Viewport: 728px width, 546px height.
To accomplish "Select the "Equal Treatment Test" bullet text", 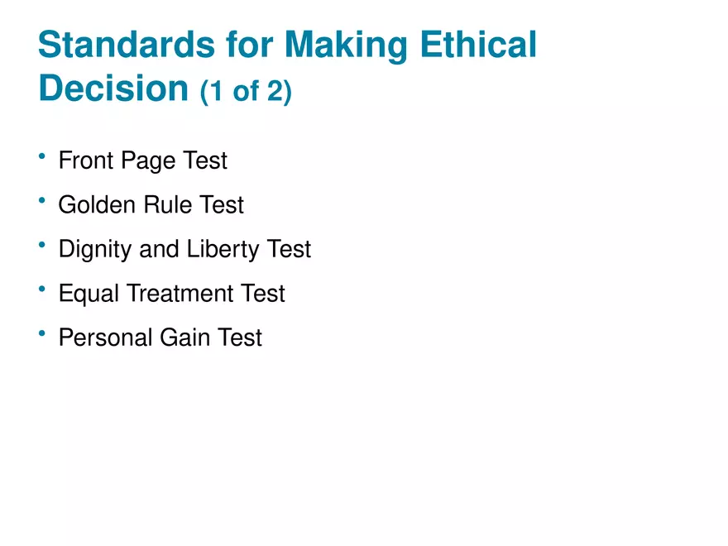I will point(171,293).
